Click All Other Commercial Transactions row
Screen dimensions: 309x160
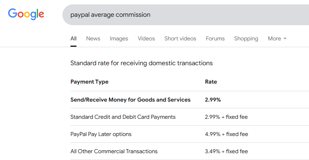click(114, 151)
